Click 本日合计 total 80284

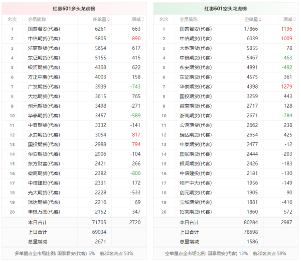click(x=251, y=223)
